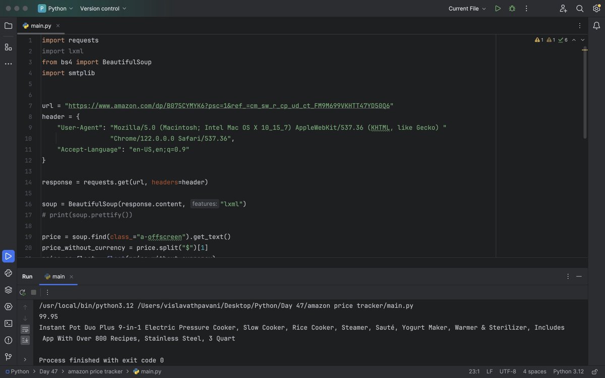The width and height of the screenshot is (605, 378).
Task: Open the Python Packages layers icon
Action: 8,290
